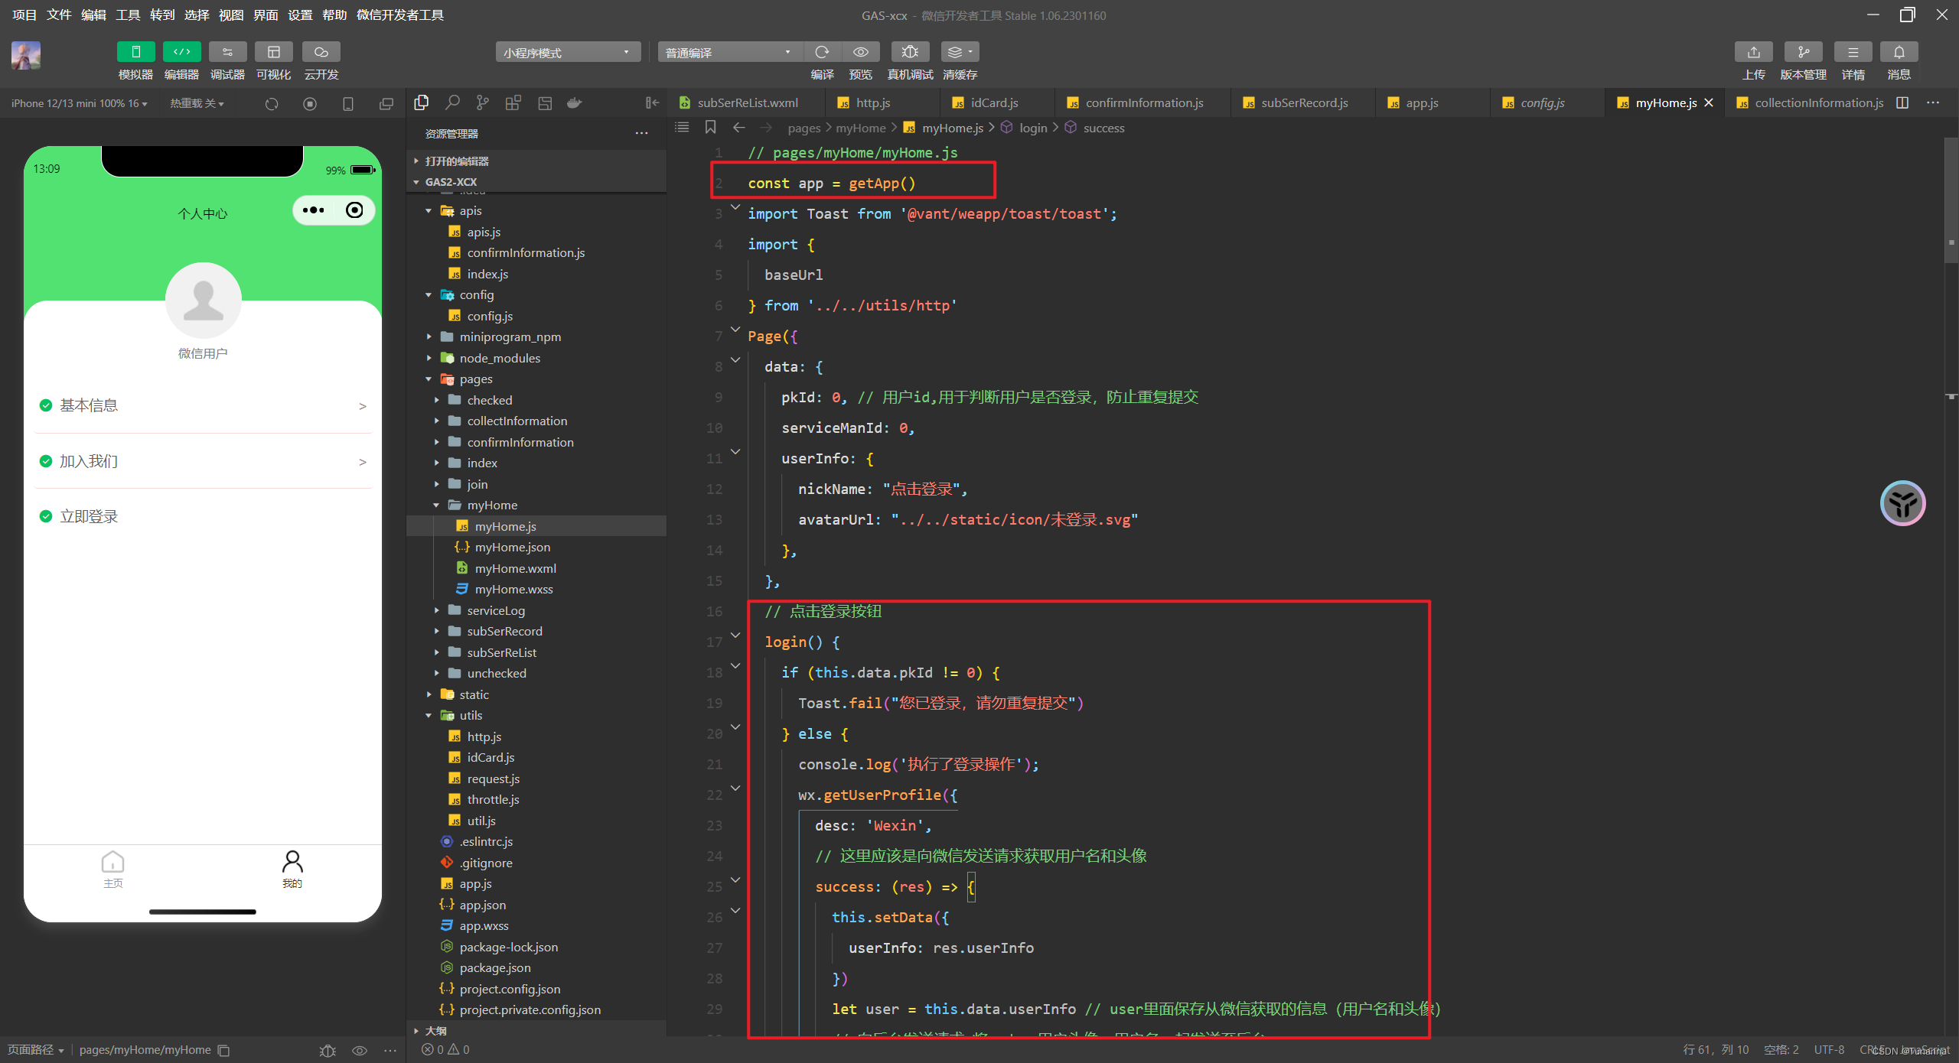
Task: Click the real device debug icon
Action: pos(909,52)
